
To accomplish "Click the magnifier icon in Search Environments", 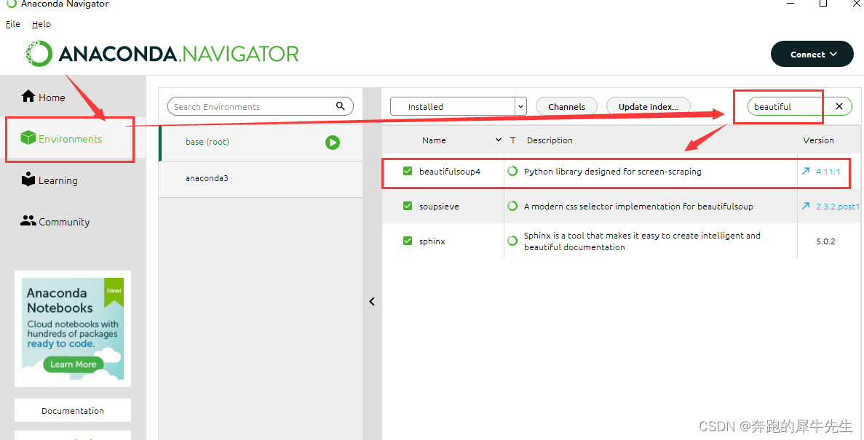I will click(x=341, y=105).
